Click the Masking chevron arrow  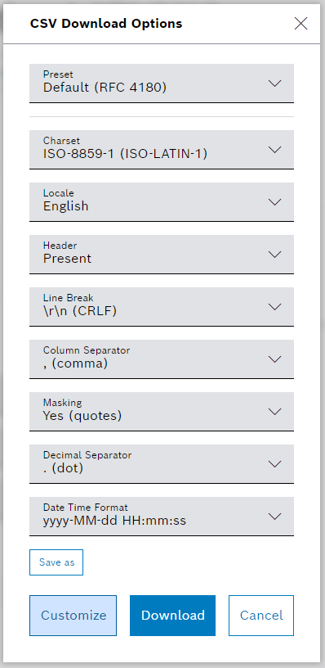point(275,412)
